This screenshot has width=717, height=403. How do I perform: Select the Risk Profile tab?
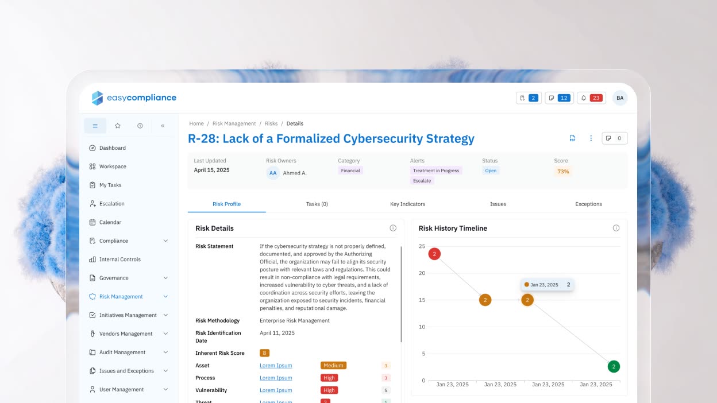coord(226,204)
